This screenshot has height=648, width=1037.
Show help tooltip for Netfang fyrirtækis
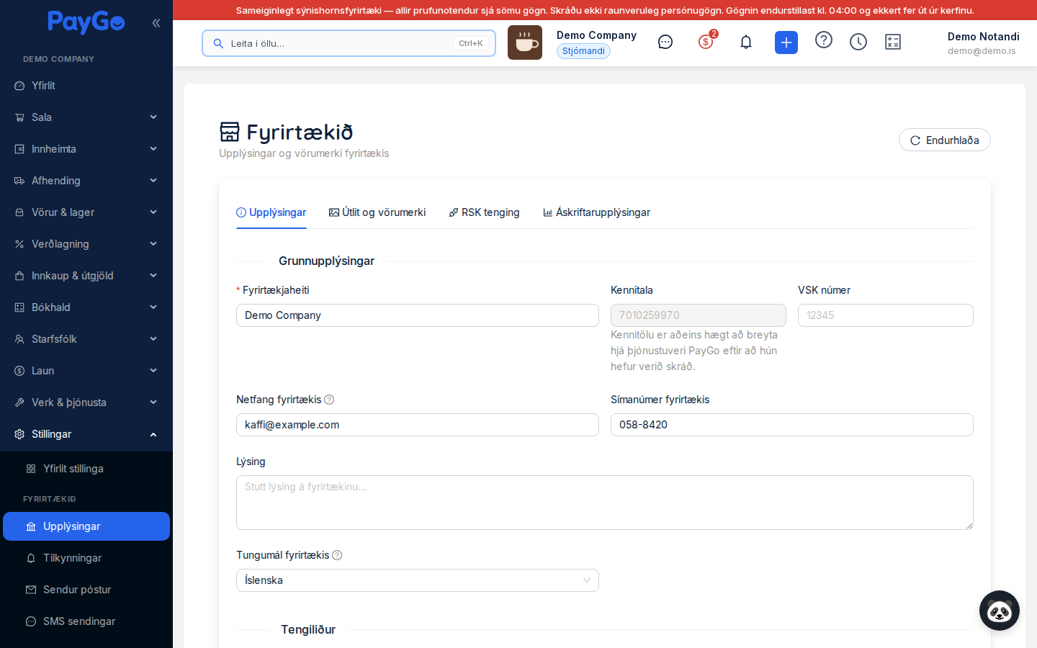[329, 400]
